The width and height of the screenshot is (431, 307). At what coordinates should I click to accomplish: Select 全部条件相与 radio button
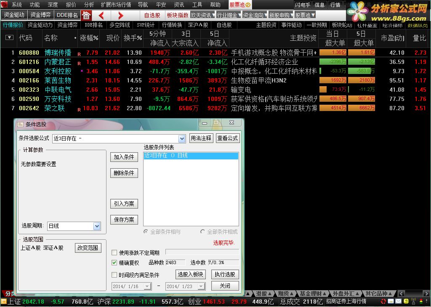coord(146,232)
